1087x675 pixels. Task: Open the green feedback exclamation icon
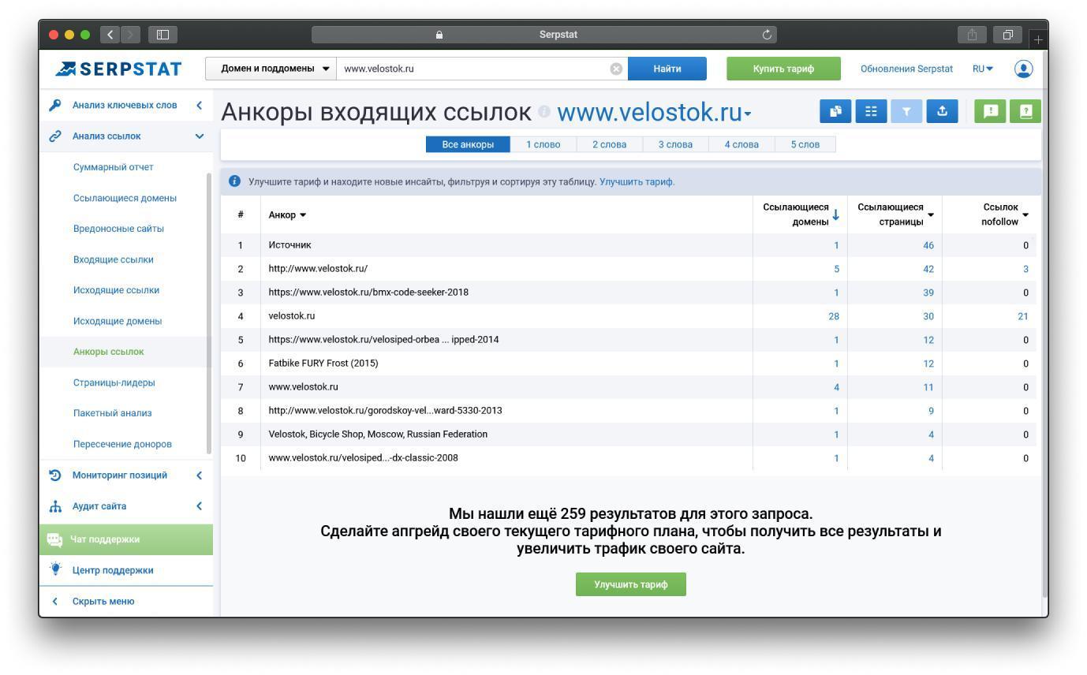point(990,111)
